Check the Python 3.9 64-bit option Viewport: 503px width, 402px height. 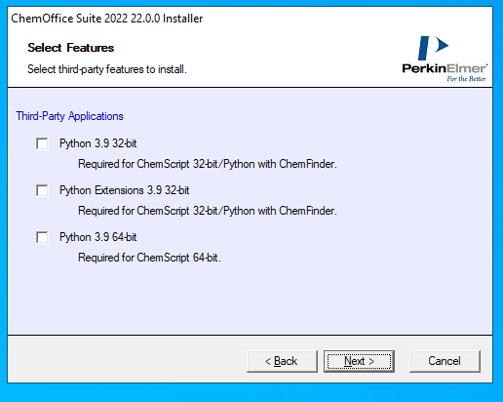click(x=42, y=237)
